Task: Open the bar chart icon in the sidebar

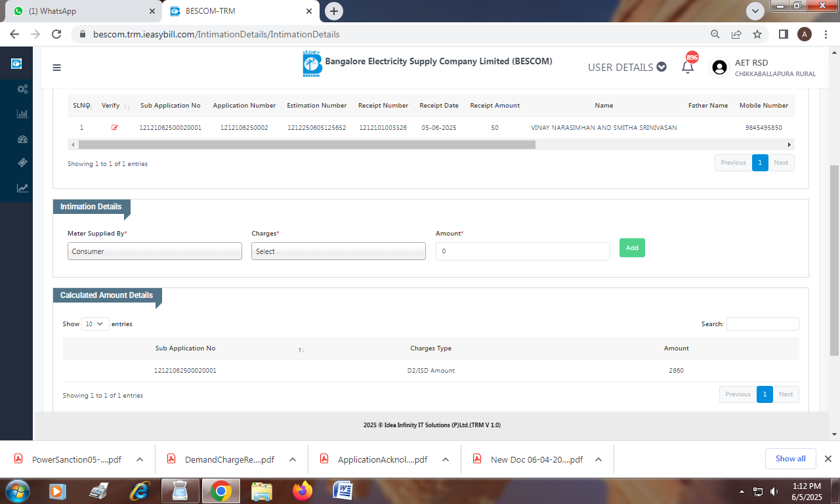Action: pyautogui.click(x=22, y=114)
